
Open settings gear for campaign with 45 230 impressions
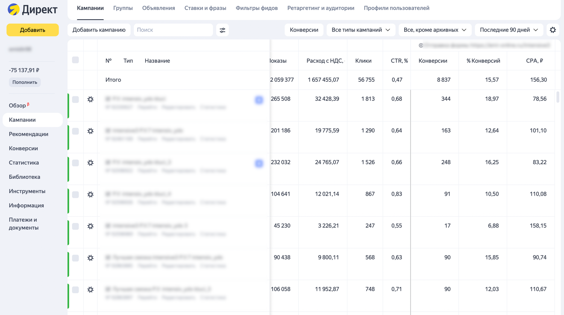pyautogui.click(x=91, y=226)
